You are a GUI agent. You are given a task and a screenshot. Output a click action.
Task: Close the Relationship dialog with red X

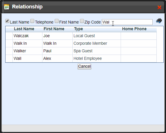(159, 7)
